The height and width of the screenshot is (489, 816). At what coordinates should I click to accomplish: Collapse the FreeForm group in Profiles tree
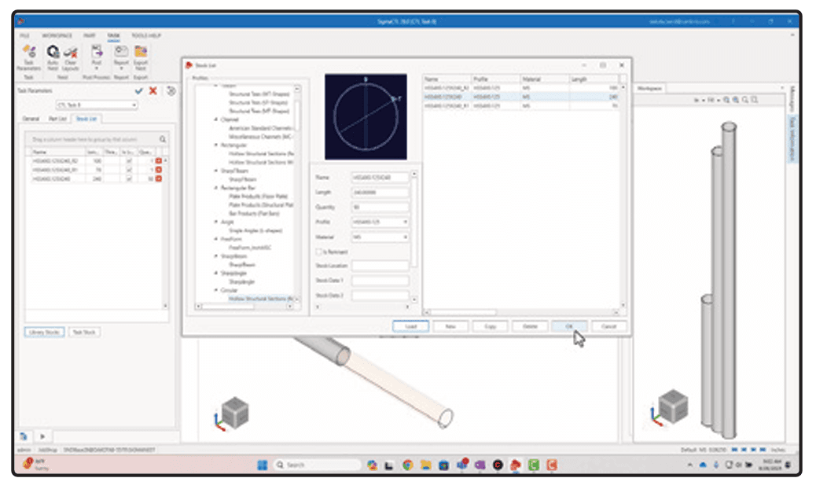coord(216,239)
